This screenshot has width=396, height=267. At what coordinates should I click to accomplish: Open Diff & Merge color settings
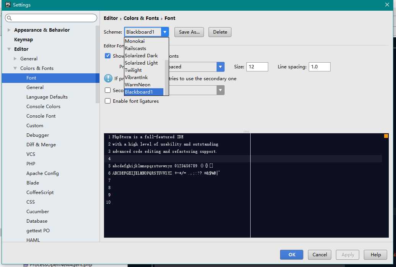pos(41,145)
